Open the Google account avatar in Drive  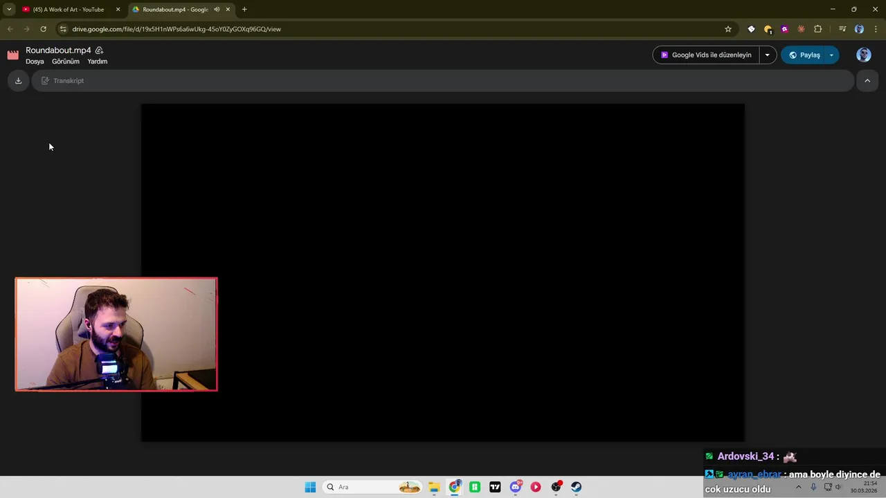point(863,55)
